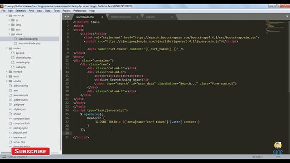290x163 pixels.
Task: Go to next tab with right arrow
Action: pos(68,17)
